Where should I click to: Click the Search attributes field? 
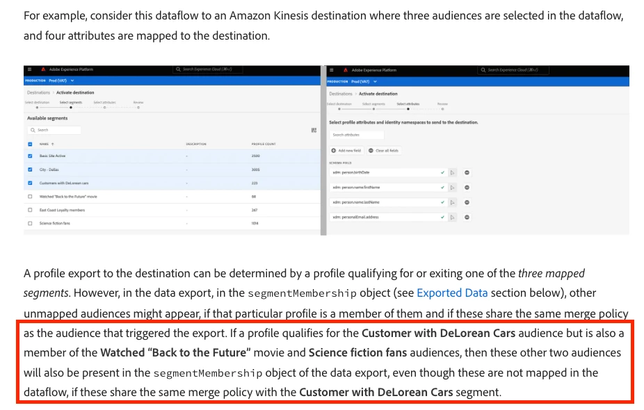pyautogui.click(x=357, y=135)
